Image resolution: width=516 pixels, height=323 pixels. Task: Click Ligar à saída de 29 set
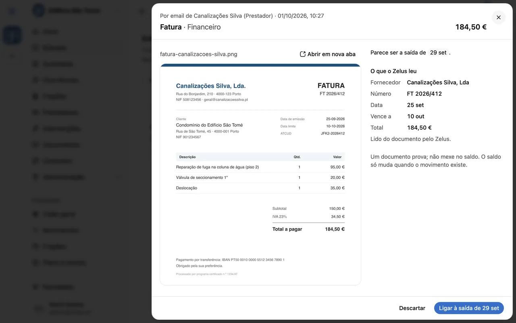tap(469, 308)
